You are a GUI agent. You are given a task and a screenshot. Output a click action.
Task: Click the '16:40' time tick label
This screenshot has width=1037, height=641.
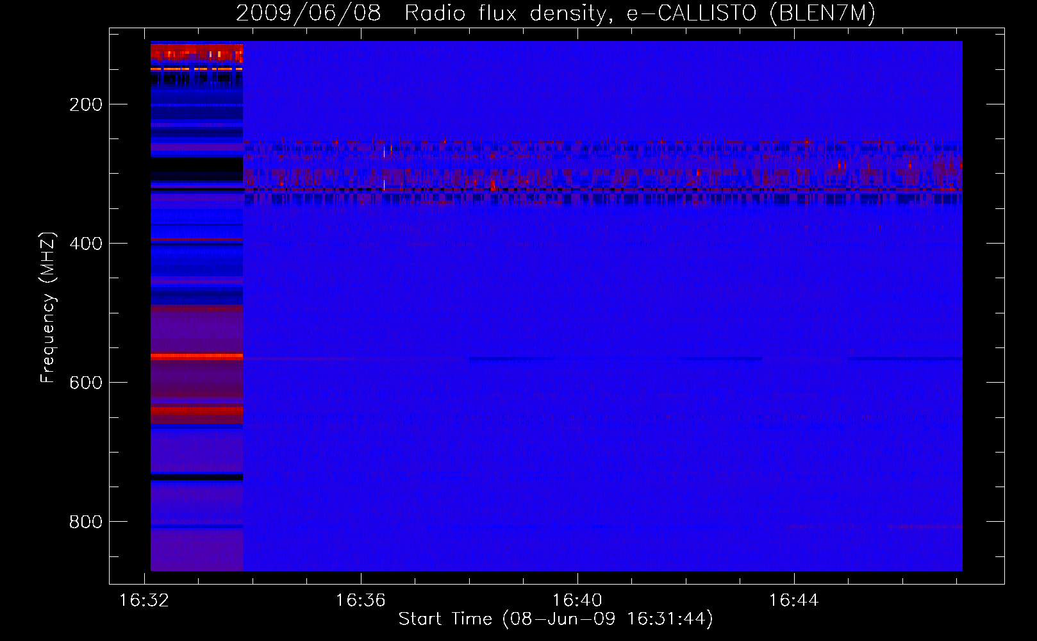tap(577, 601)
